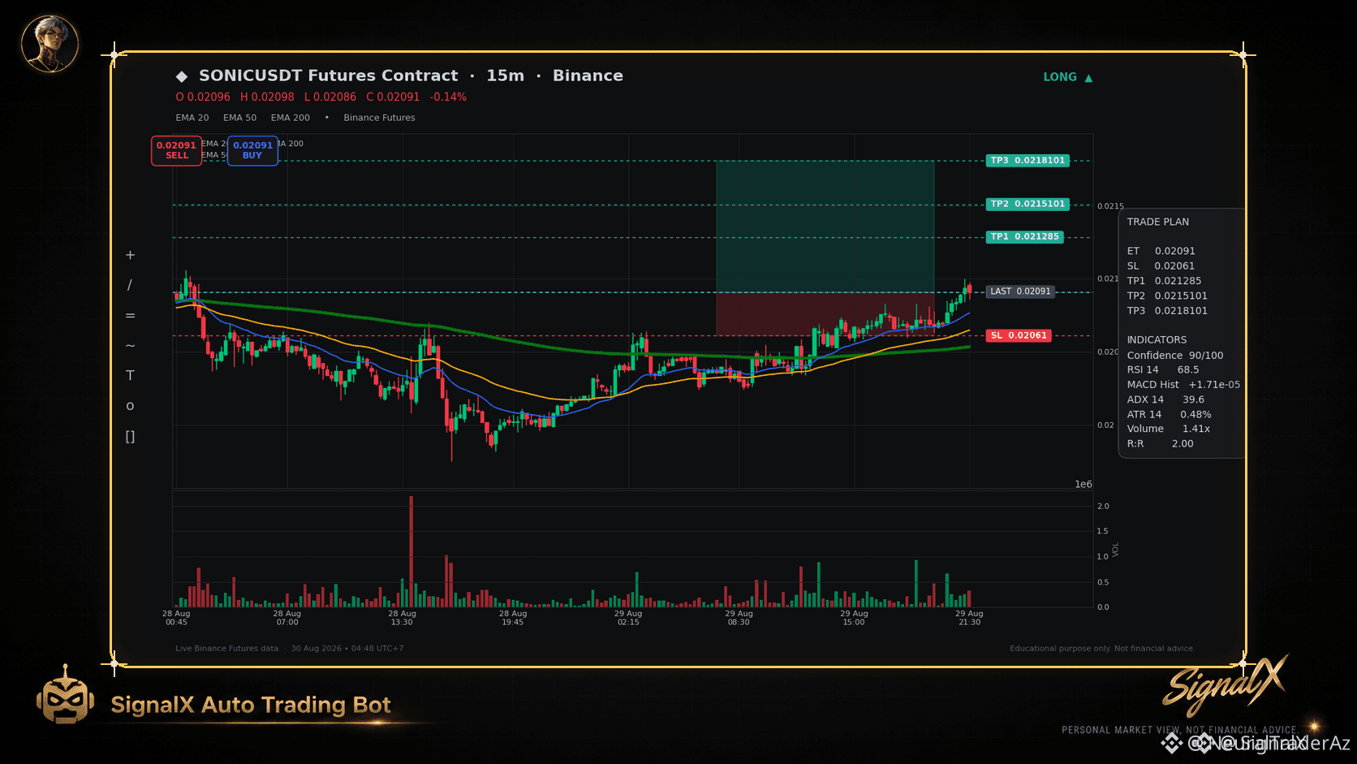The width and height of the screenshot is (1357, 764).
Task: Click the Volume 1.41x row
Action: [1168, 429]
